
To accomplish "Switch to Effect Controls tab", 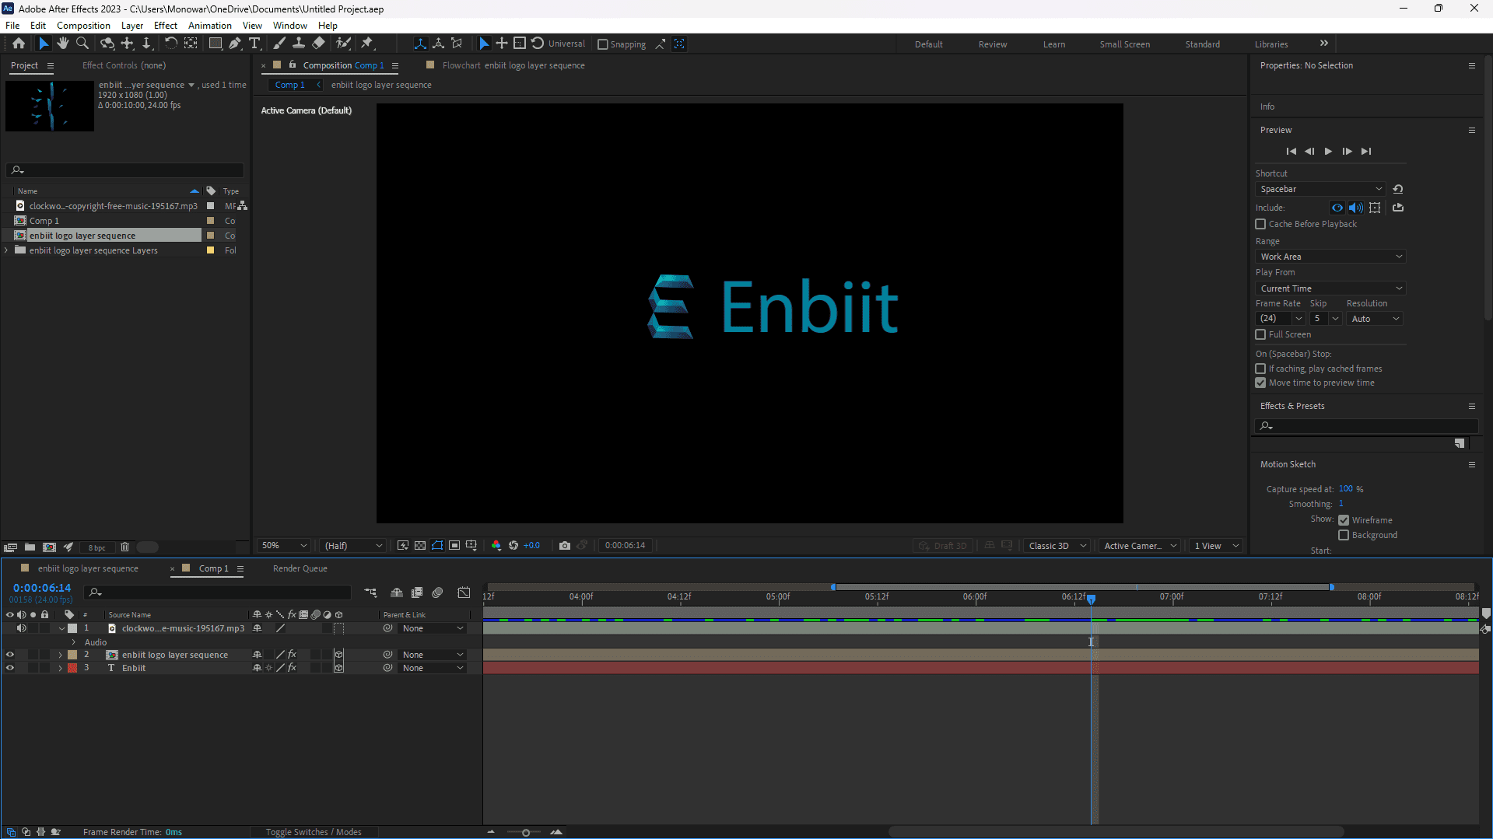I will [124, 65].
